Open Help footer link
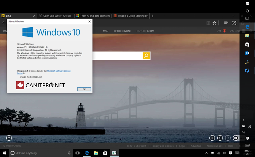This screenshot has height=157, width=255. [x=230, y=146]
